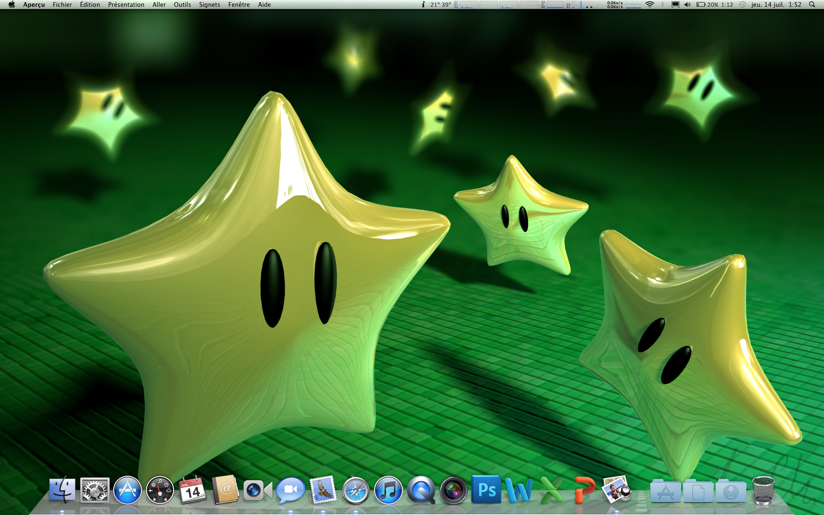Launch FaceTime camera icon in dock

258,490
